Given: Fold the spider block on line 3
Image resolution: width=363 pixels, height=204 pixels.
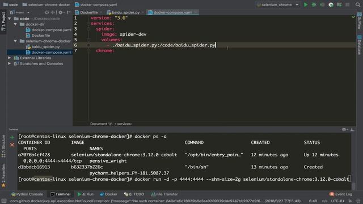Looking at the screenshot, I should click(88, 29).
